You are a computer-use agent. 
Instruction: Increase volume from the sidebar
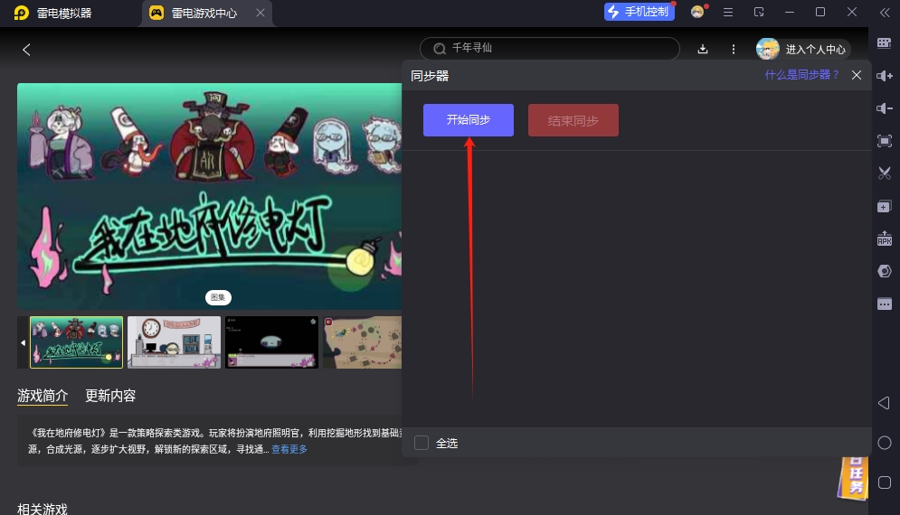coord(885,76)
